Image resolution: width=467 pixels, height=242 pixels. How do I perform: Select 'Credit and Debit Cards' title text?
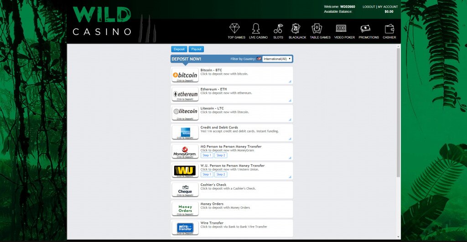coord(219,127)
